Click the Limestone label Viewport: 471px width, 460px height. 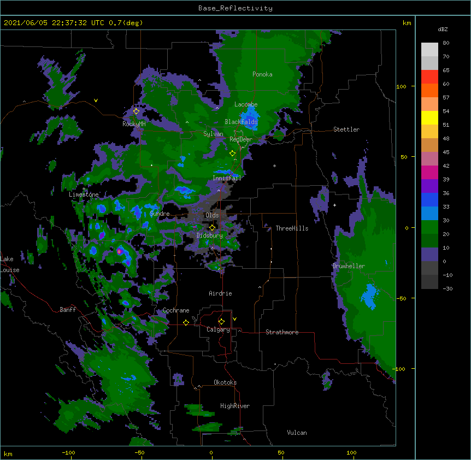(x=84, y=194)
